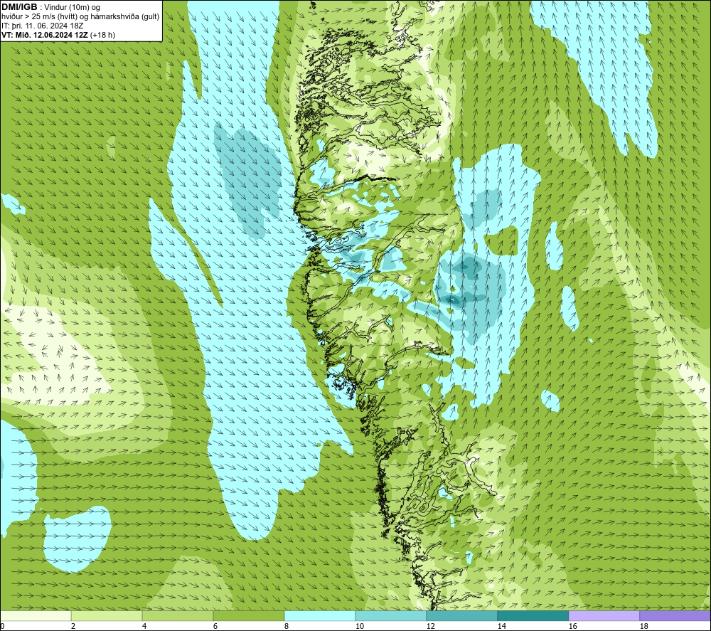The width and height of the screenshot is (711, 631).
Task: Click the legend tick label 2
Action: (73, 626)
